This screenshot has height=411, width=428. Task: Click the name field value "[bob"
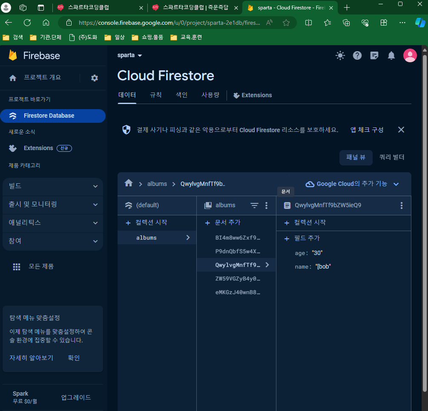tap(323, 267)
